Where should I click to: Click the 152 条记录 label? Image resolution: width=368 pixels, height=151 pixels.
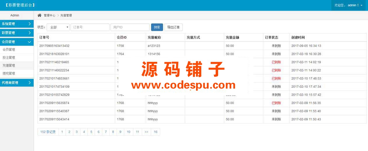point(48,132)
